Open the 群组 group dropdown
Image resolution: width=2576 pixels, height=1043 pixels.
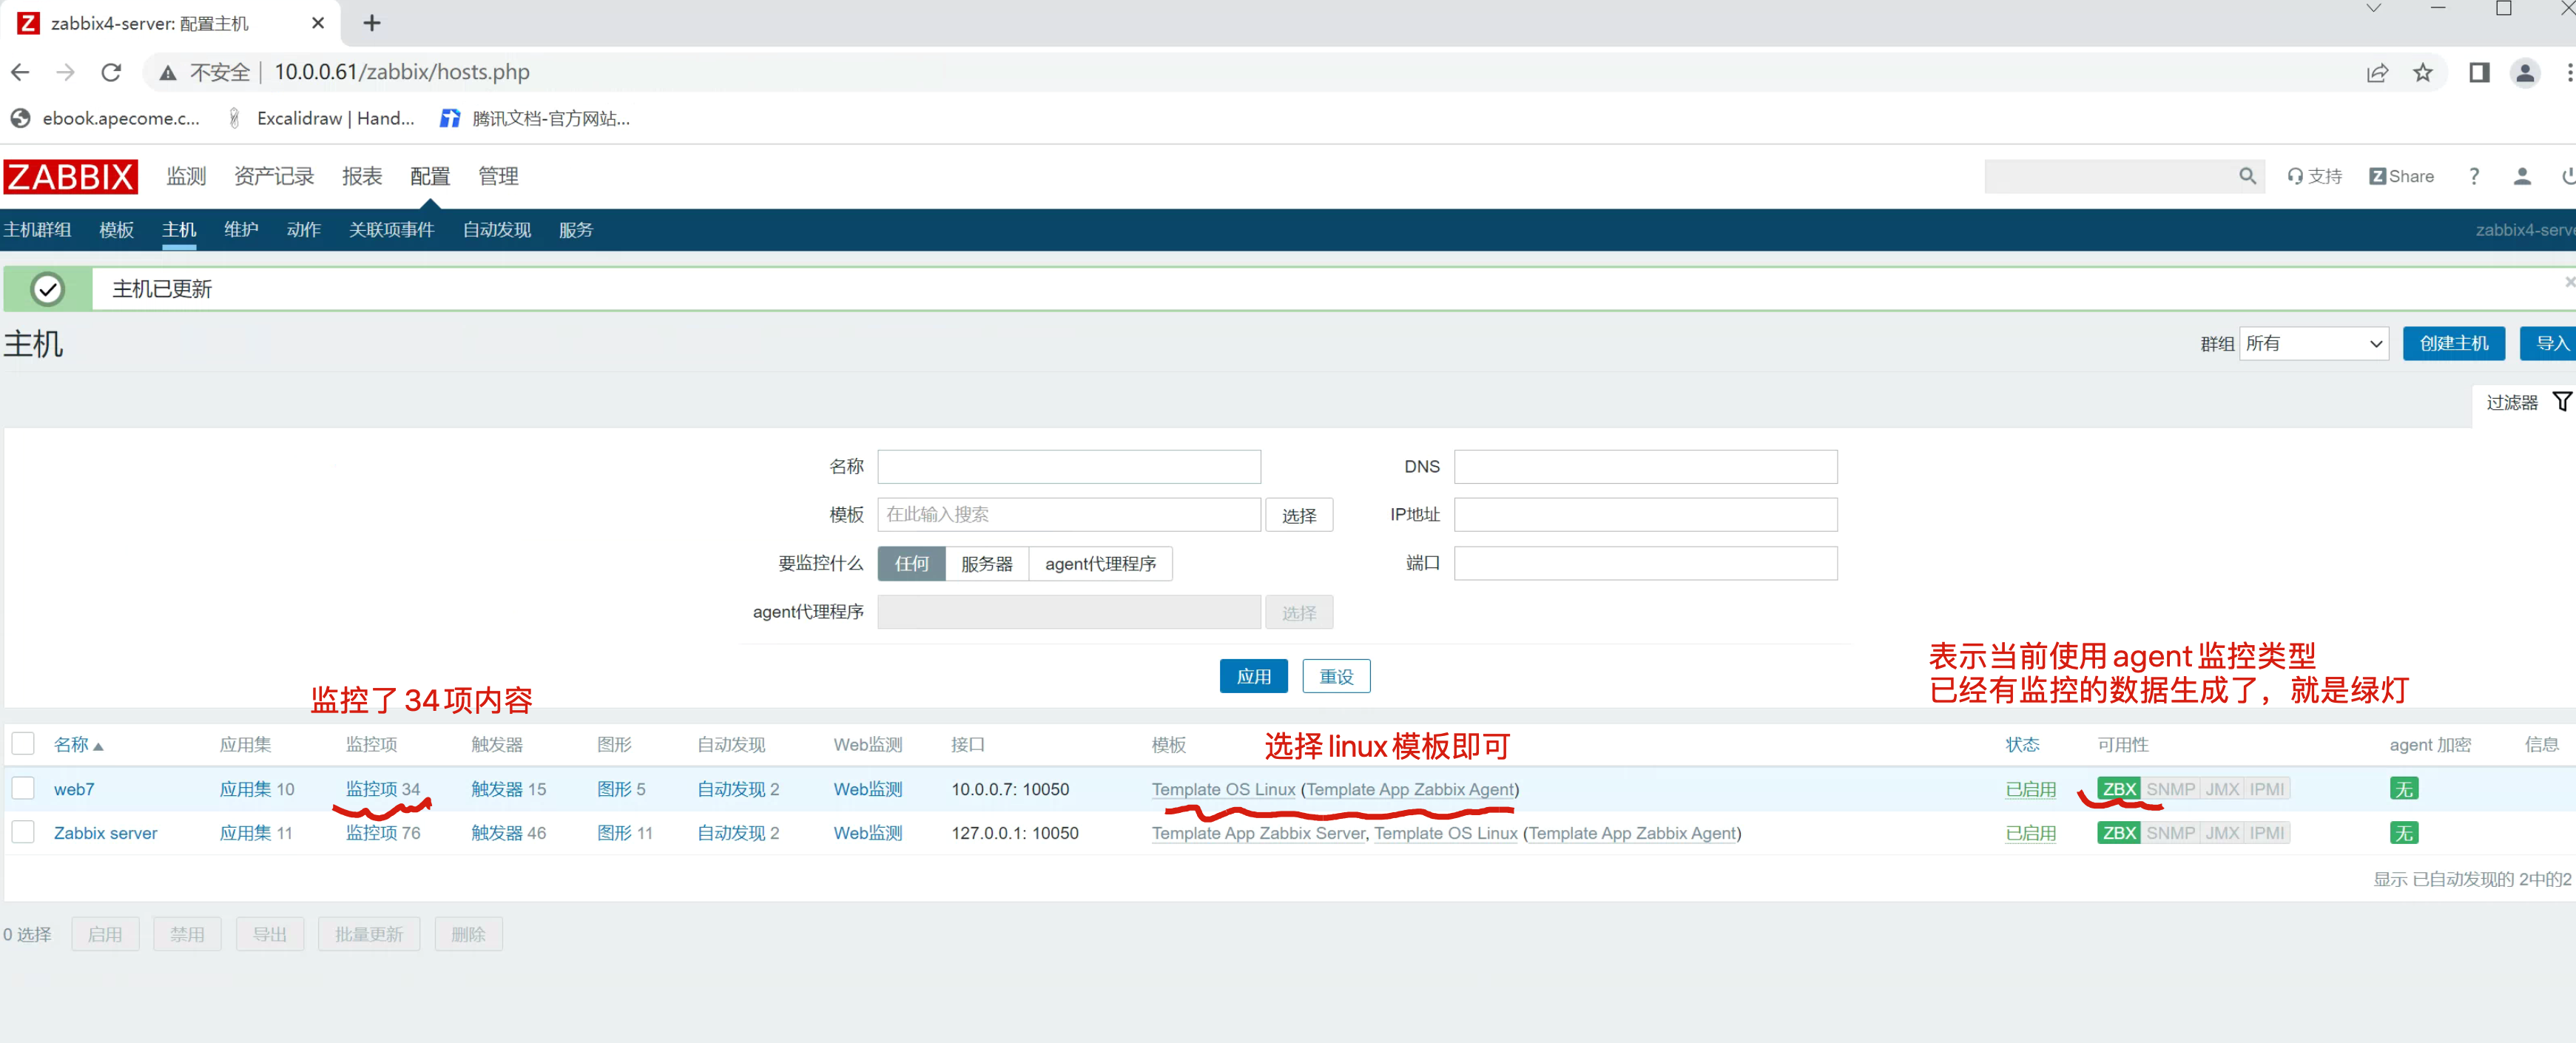2313,344
